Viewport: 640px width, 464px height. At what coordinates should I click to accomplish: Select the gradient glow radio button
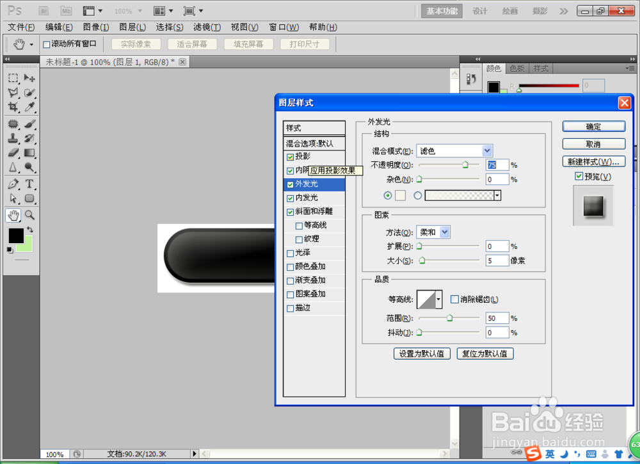pos(417,195)
